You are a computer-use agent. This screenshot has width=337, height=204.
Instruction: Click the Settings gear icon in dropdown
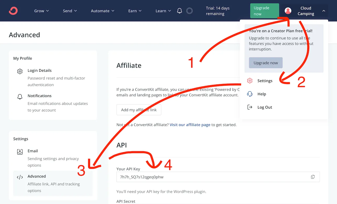(x=250, y=81)
